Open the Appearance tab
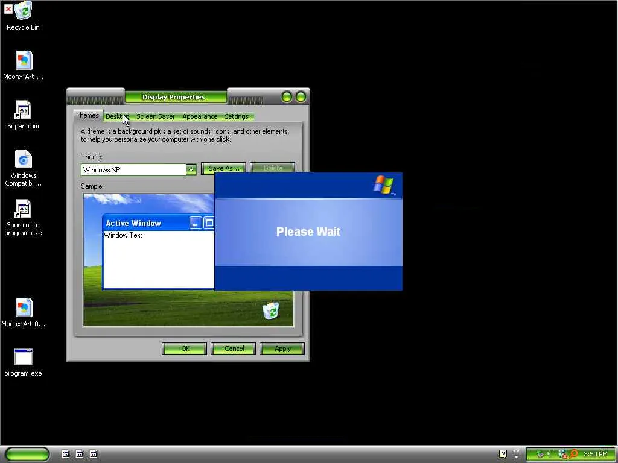This screenshot has width=618, height=463. (x=200, y=116)
